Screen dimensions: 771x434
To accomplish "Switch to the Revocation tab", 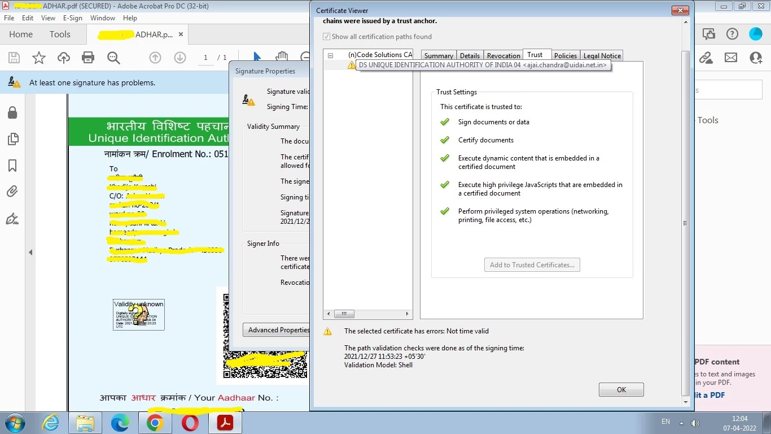I will pyautogui.click(x=503, y=55).
